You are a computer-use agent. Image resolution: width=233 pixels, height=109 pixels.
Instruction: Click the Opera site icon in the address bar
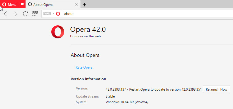pyautogui.click(x=58, y=14)
